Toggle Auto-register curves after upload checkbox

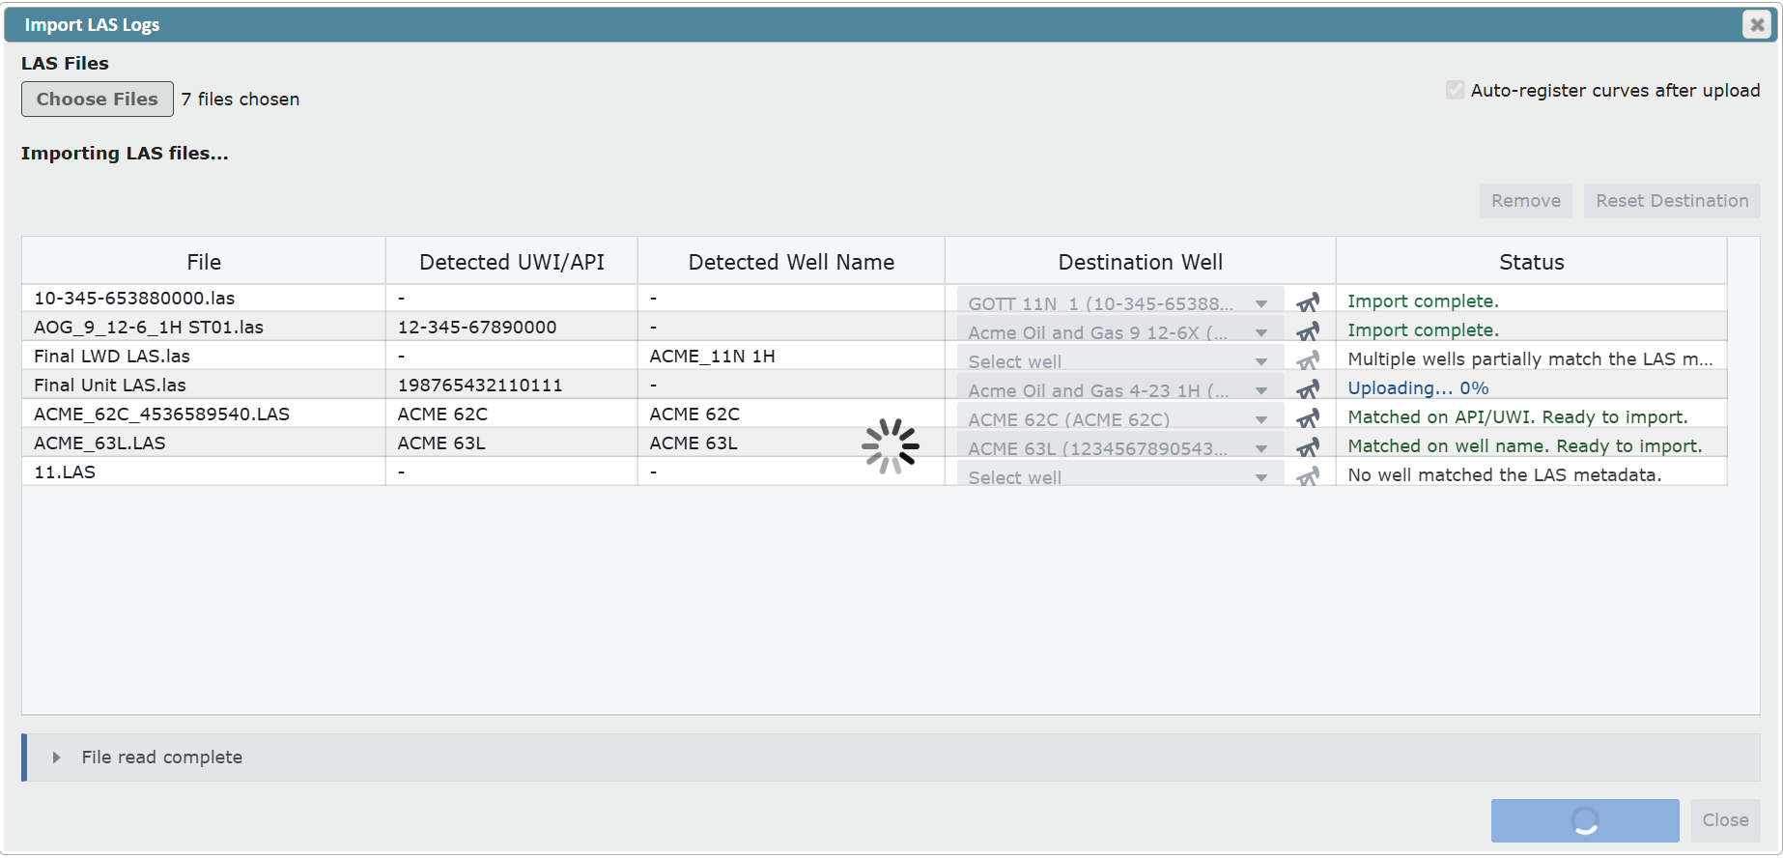[1455, 90]
